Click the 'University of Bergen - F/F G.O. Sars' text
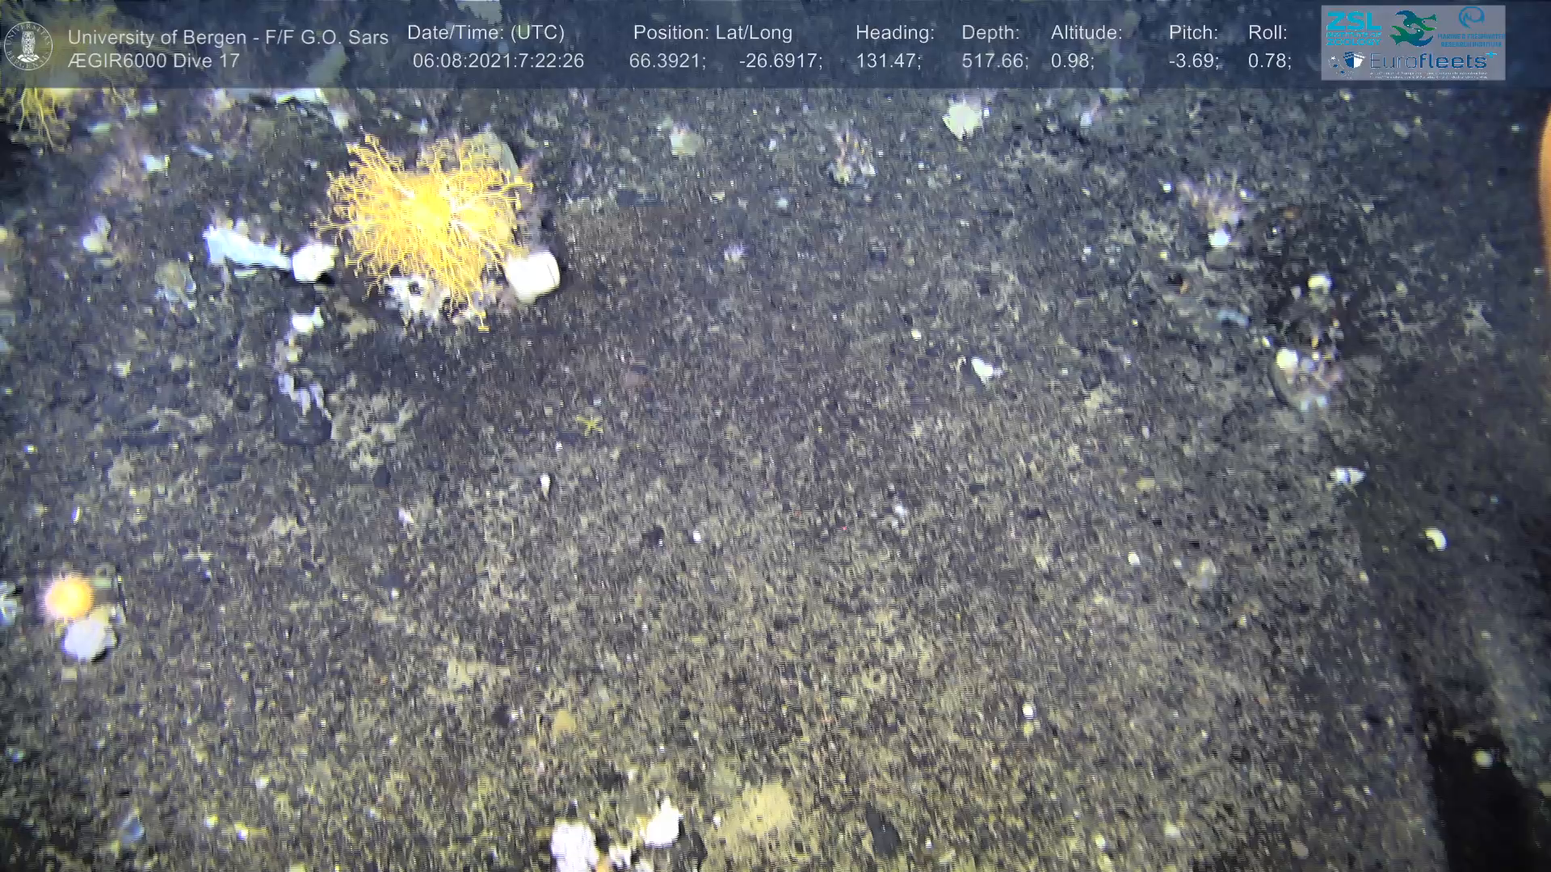The image size is (1551, 872). (x=228, y=37)
